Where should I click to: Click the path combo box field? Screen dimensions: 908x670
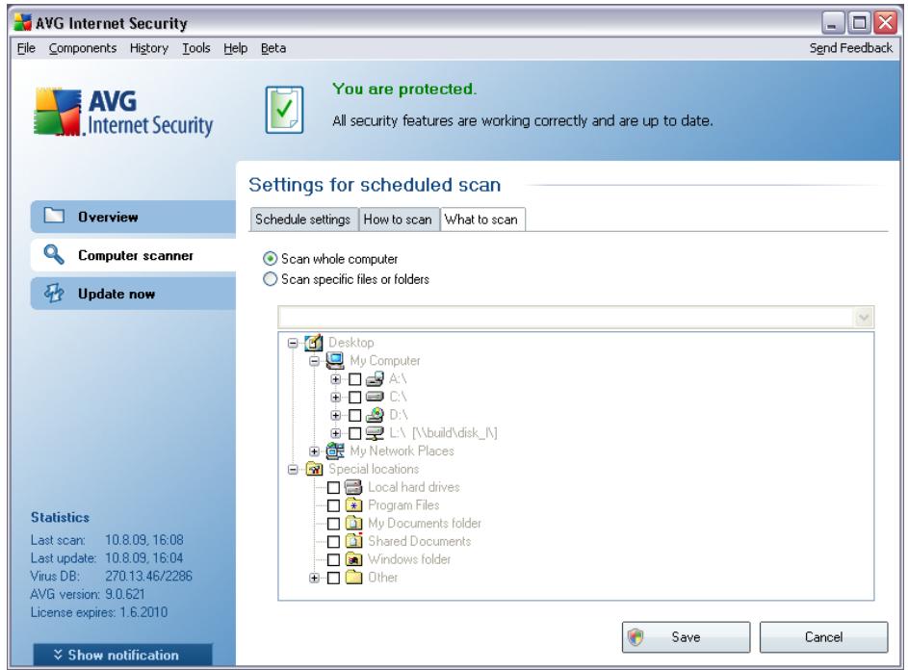[x=576, y=318]
